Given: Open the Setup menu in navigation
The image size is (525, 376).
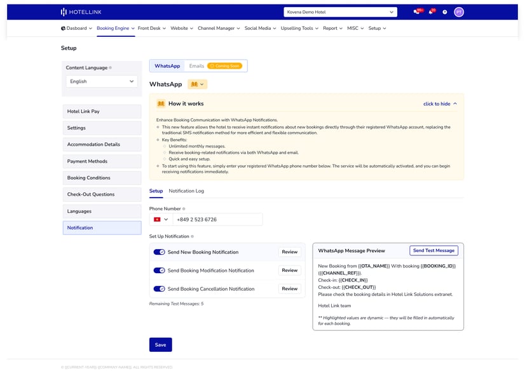Looking at the screenshot, I should click(x=377, y=29).
